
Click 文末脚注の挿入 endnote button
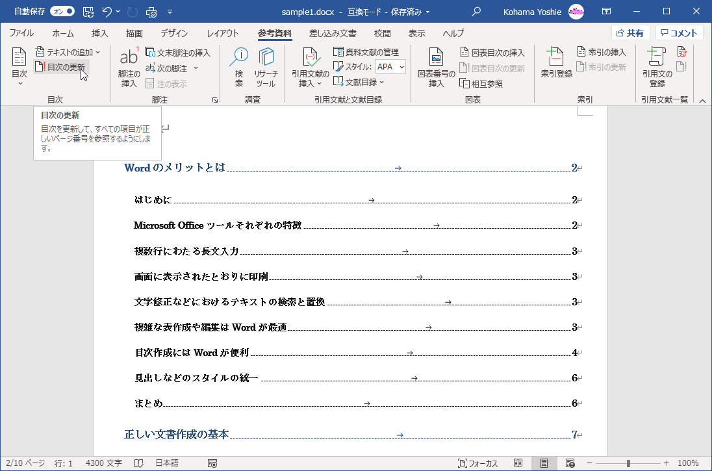[177, 53]
